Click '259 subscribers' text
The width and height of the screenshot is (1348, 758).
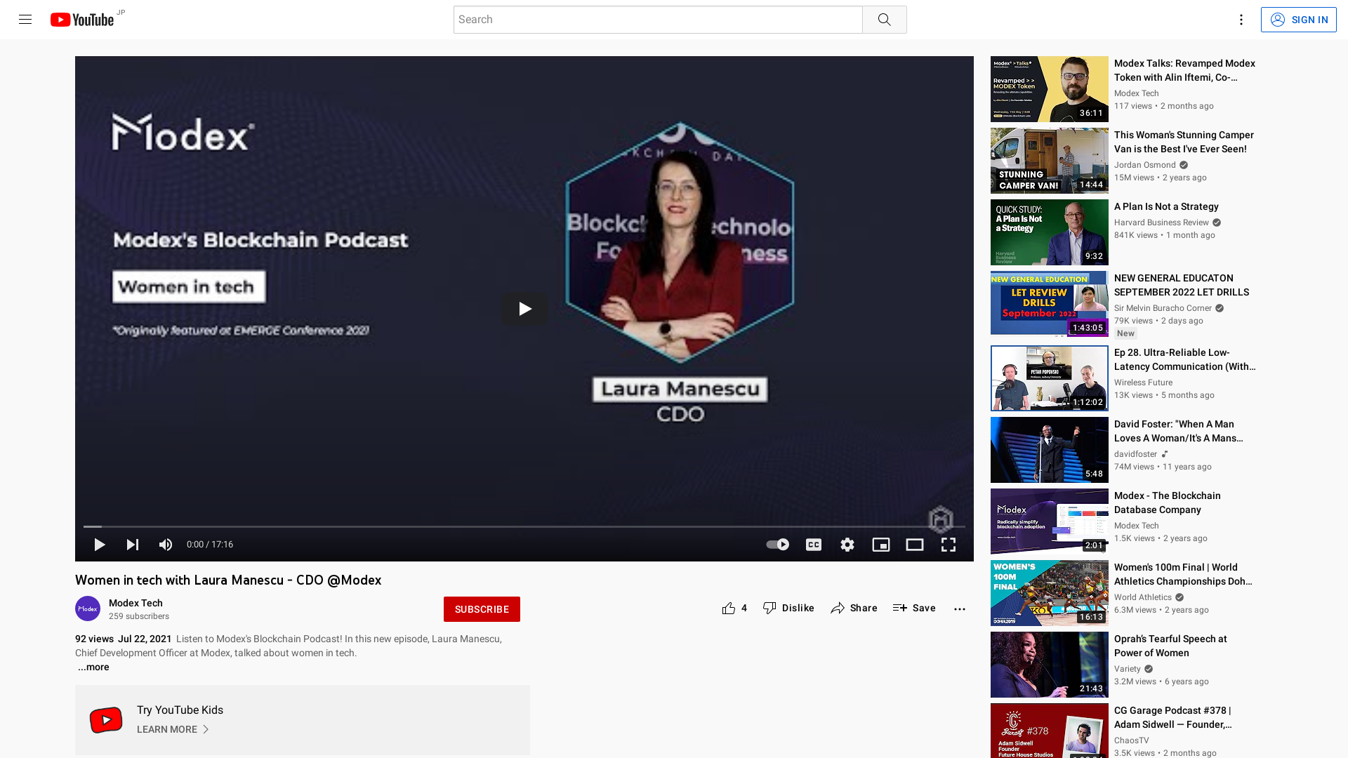pos(139,617)
